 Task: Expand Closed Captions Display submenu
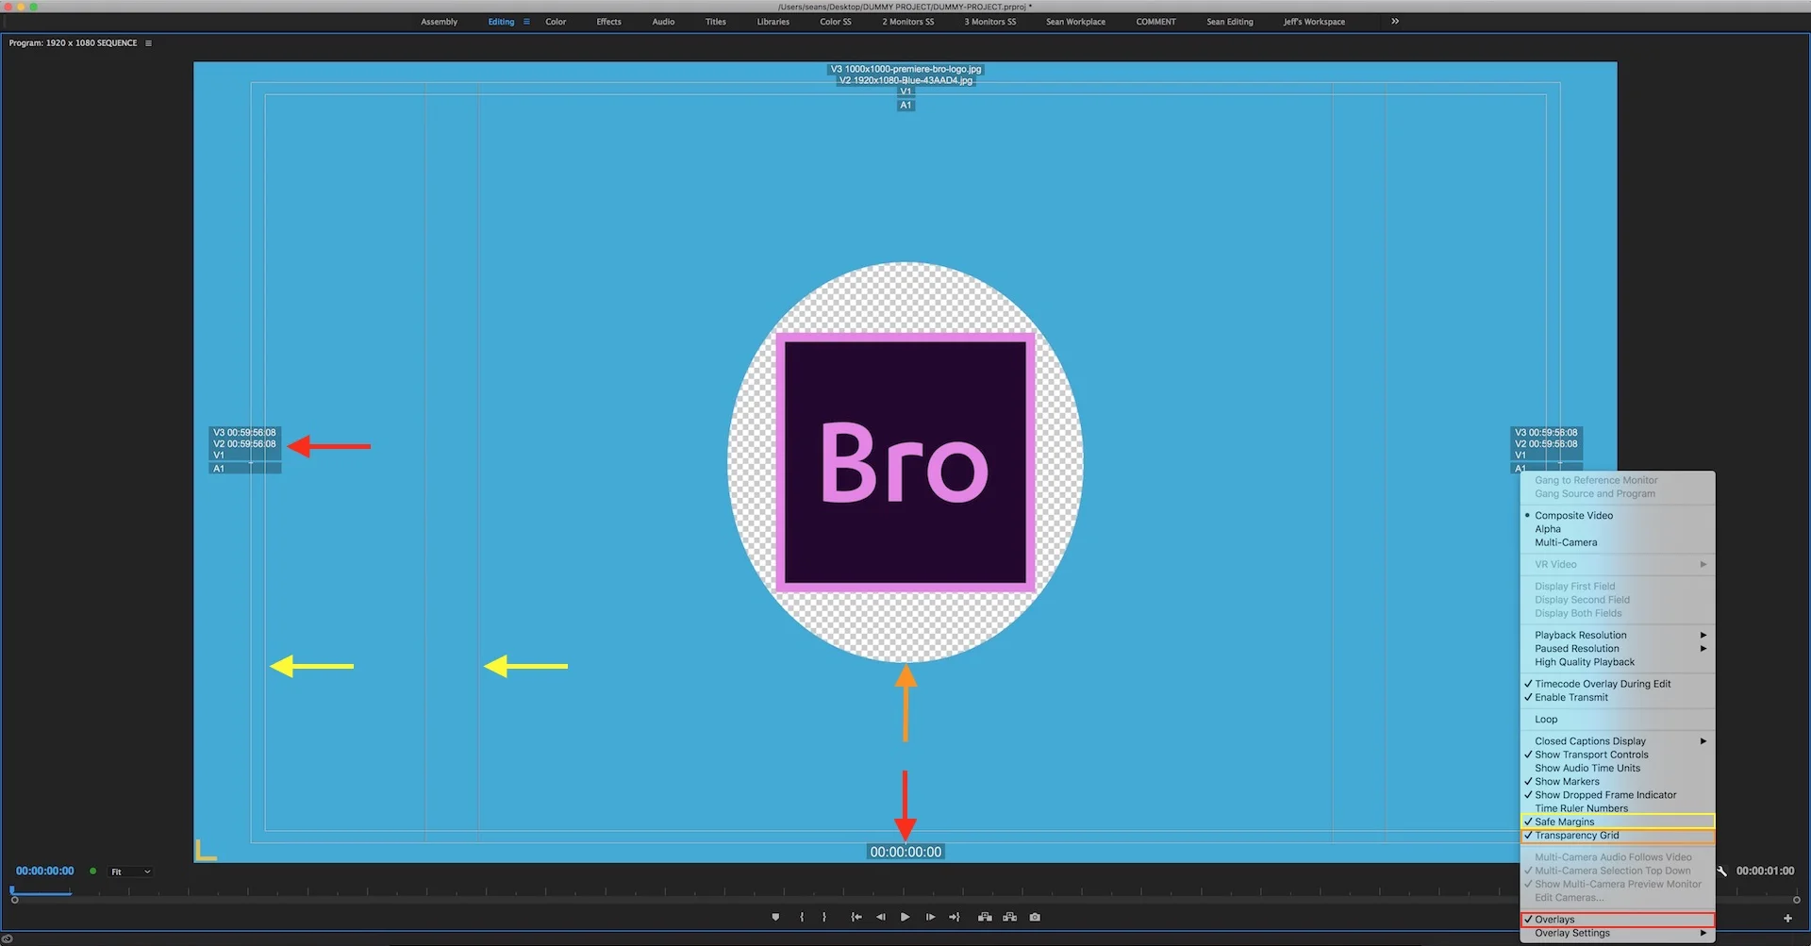point(1618,741)
